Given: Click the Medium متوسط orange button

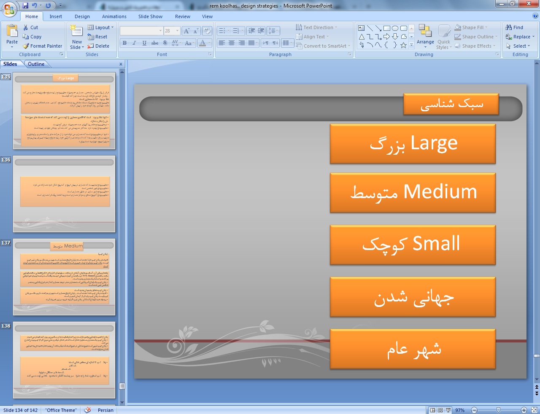Looking at the screenshot, I should point(413,193).
